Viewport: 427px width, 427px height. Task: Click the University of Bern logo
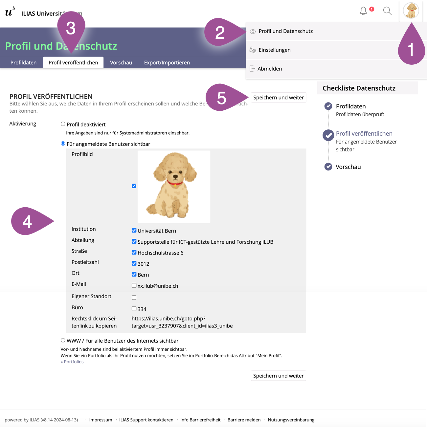[x=10, y=12]
